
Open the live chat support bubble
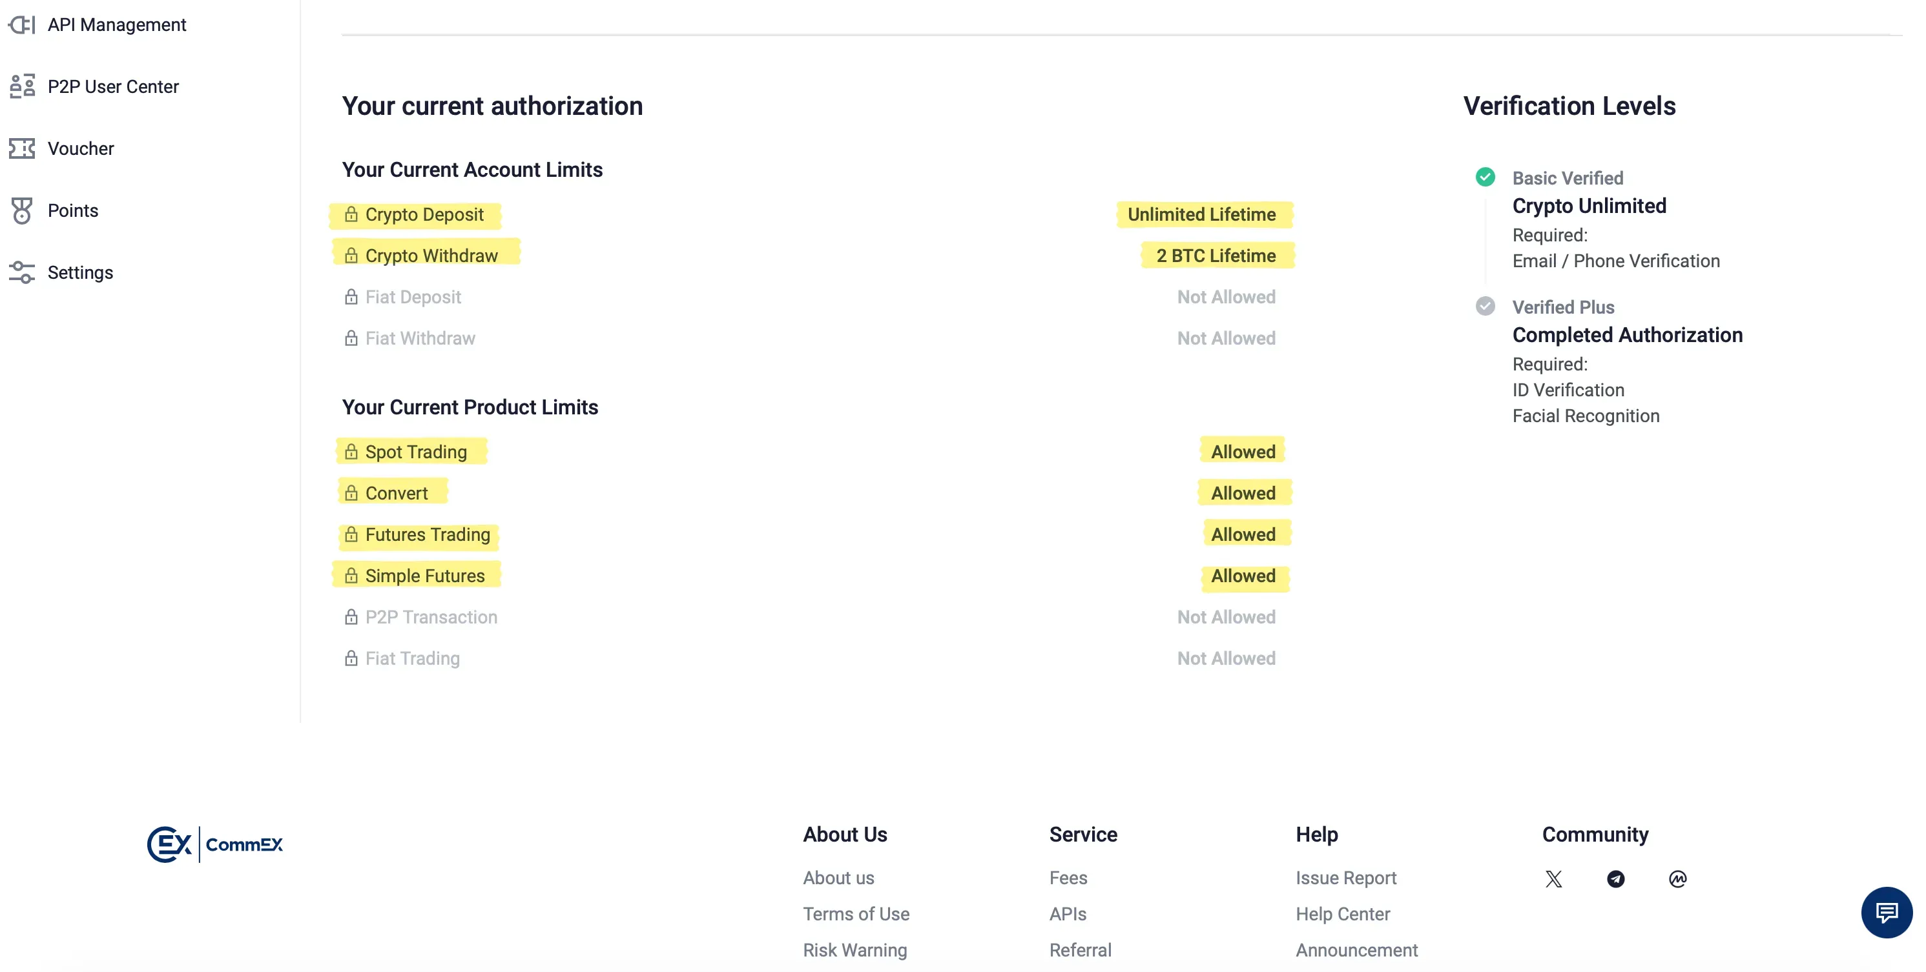pos(1885,911)
